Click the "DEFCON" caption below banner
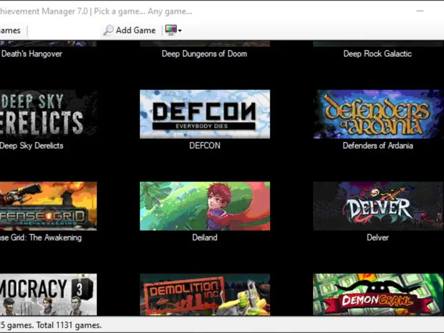This screenshot has width=444, height=333. 205,145
